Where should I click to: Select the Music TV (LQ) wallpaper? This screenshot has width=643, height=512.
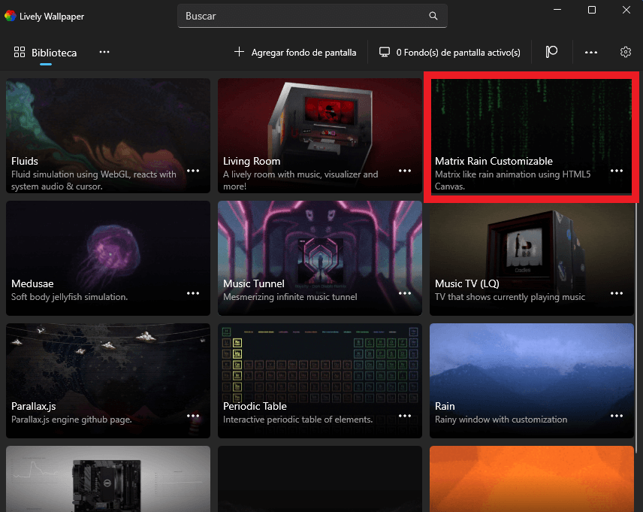coord(532,258)
